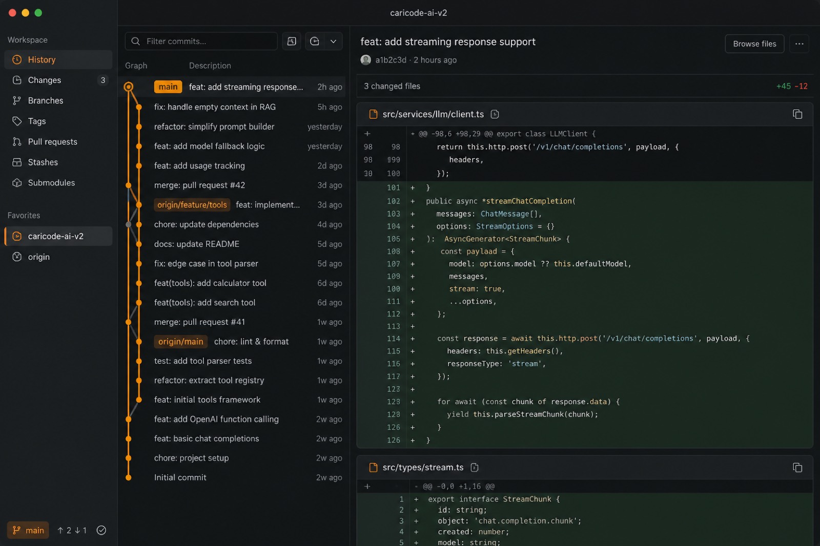The height and width of the screenshot is (546, 820).
Task: Select commit 'fix: edge case in tool parser'
Action: tap(233, 263)
